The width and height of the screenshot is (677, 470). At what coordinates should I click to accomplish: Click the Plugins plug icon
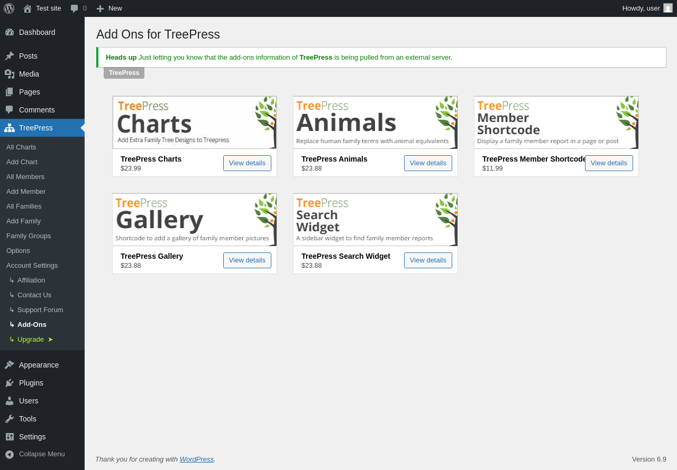coord(10,383)
